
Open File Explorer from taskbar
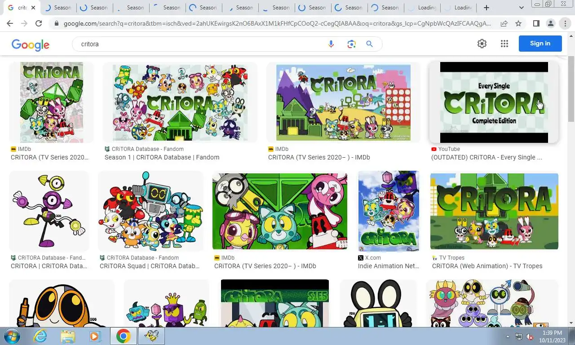[x=68, y=336]
